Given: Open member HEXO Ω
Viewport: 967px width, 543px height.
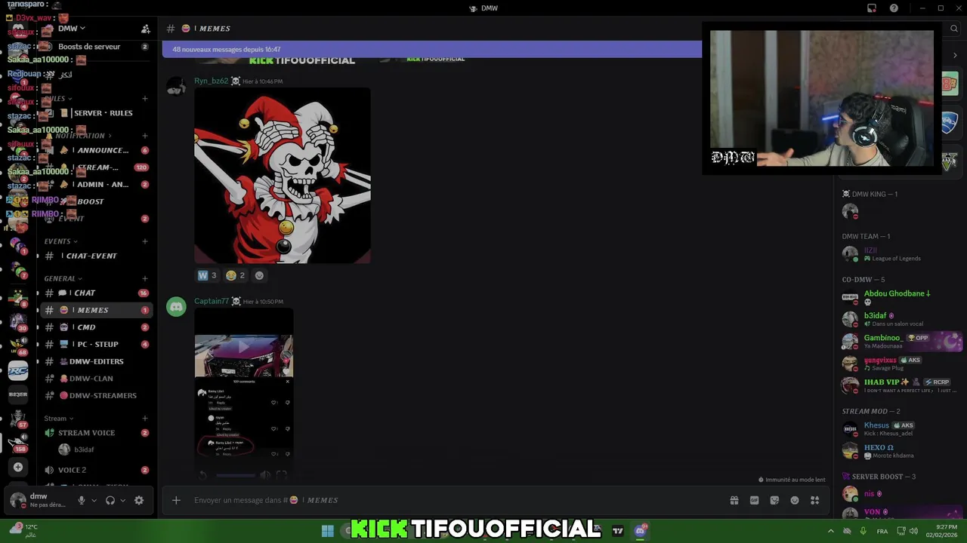Looking at the screenshot, I should pyautogui.click(x=901, y=451).
